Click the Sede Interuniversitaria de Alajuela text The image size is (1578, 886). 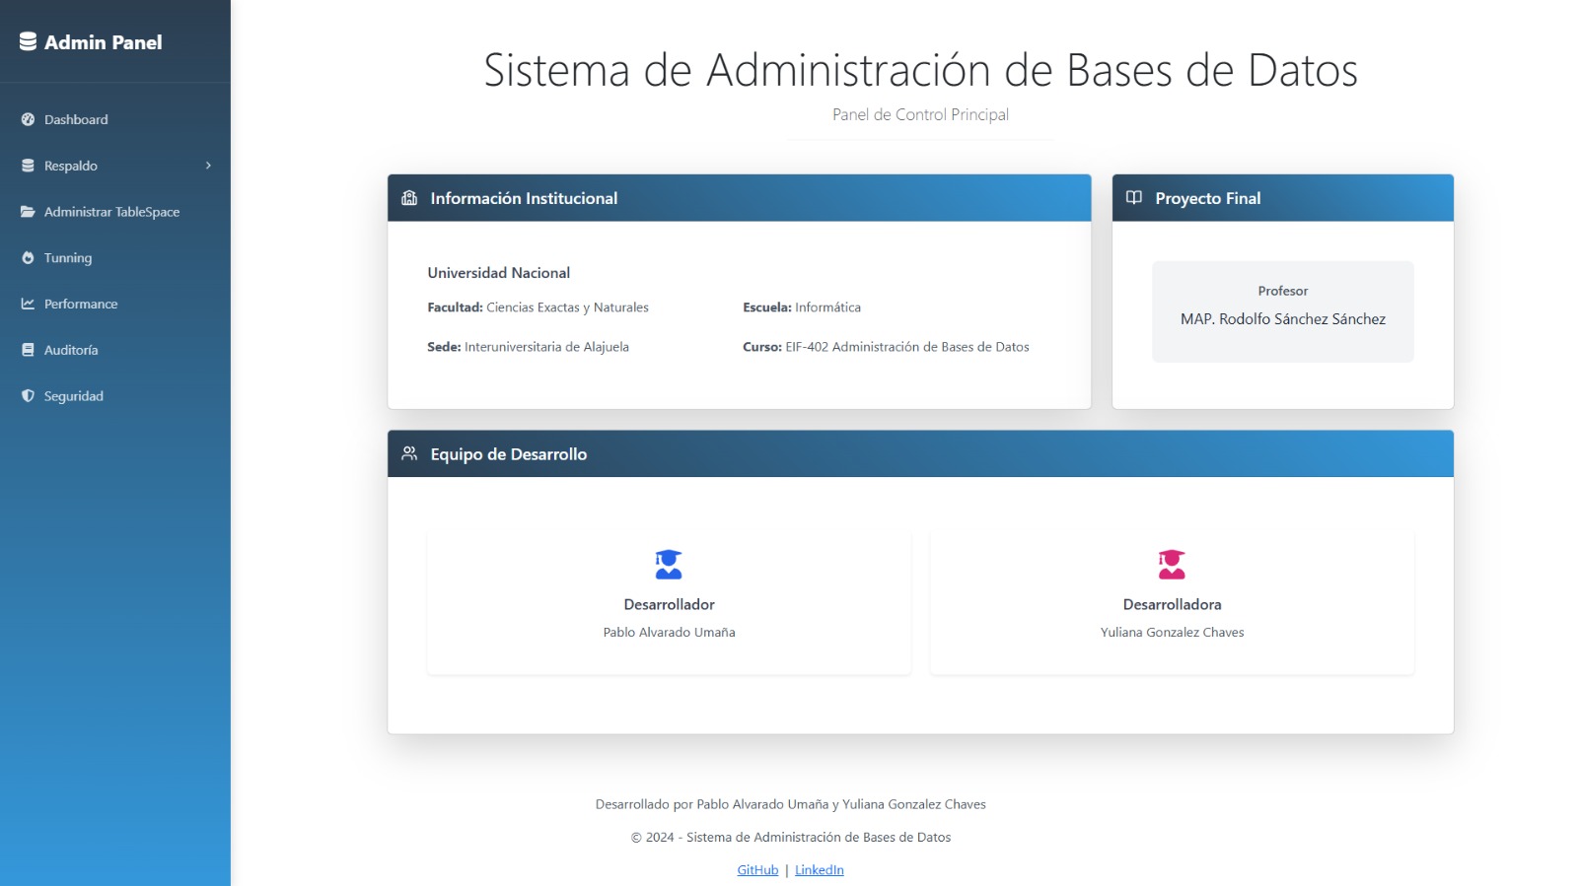point(528,347)
